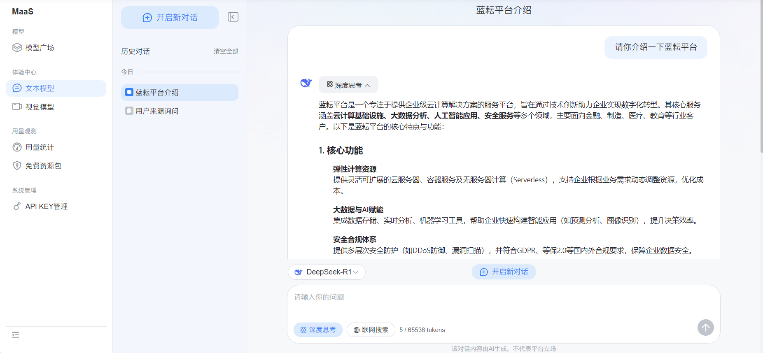Select 视觉模型 menu item
This screenshot has height=353, width=763.
tap(56, 107)
